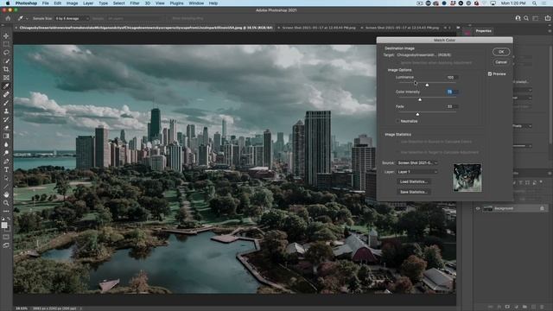Change screen mode icon at toolbar bottom
The width and height of the screenshot is (553, 311).
click(6, 245)
